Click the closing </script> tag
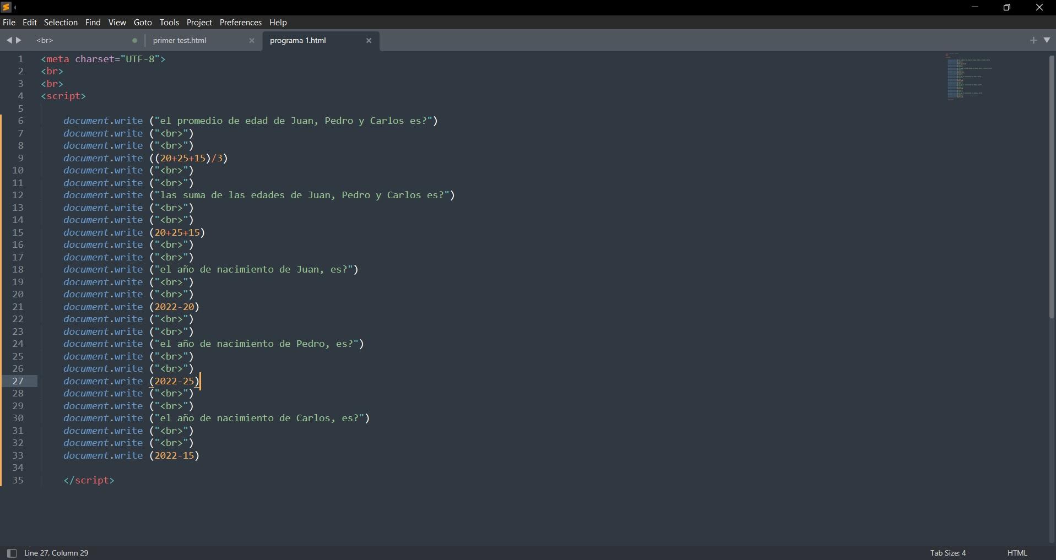 click(89, 480)
